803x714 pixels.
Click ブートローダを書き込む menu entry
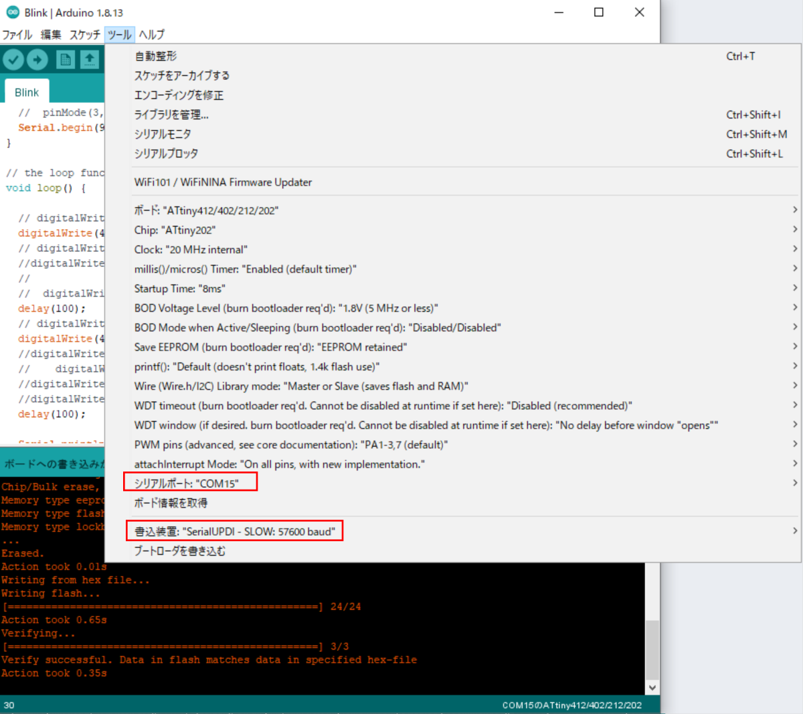453,551
